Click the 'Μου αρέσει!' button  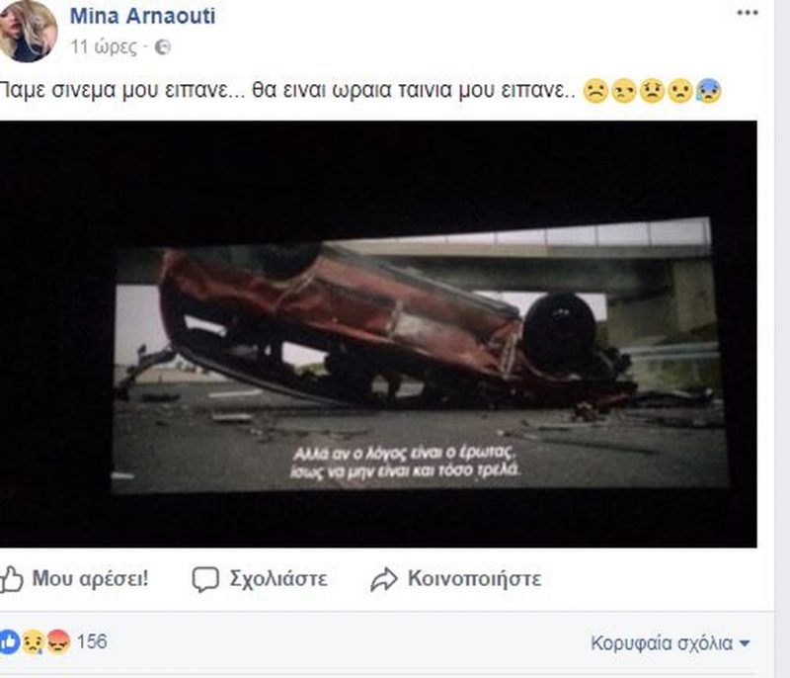(x=76, y=579)
